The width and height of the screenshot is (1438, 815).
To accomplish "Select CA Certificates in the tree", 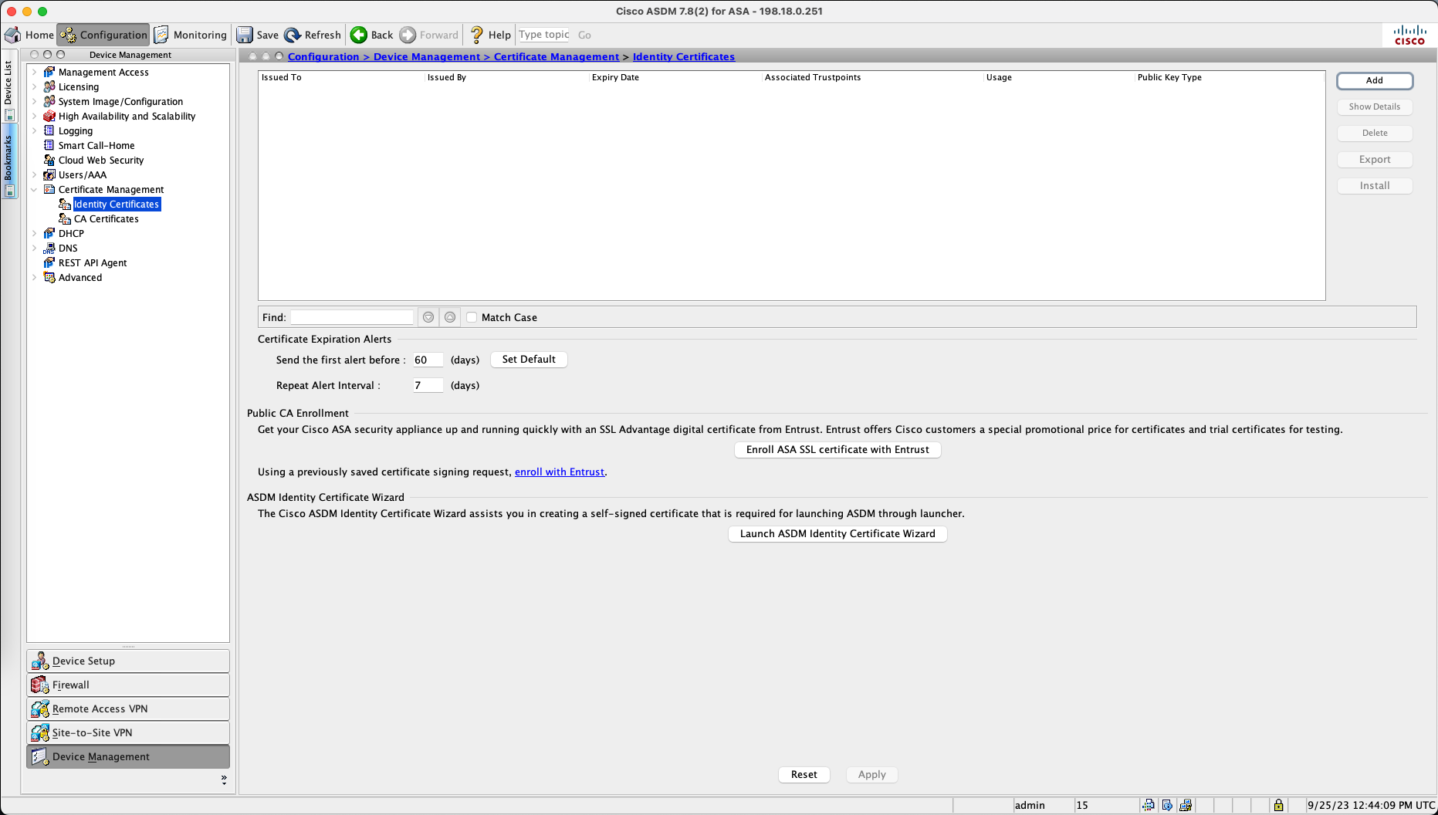I will point(106,218).
